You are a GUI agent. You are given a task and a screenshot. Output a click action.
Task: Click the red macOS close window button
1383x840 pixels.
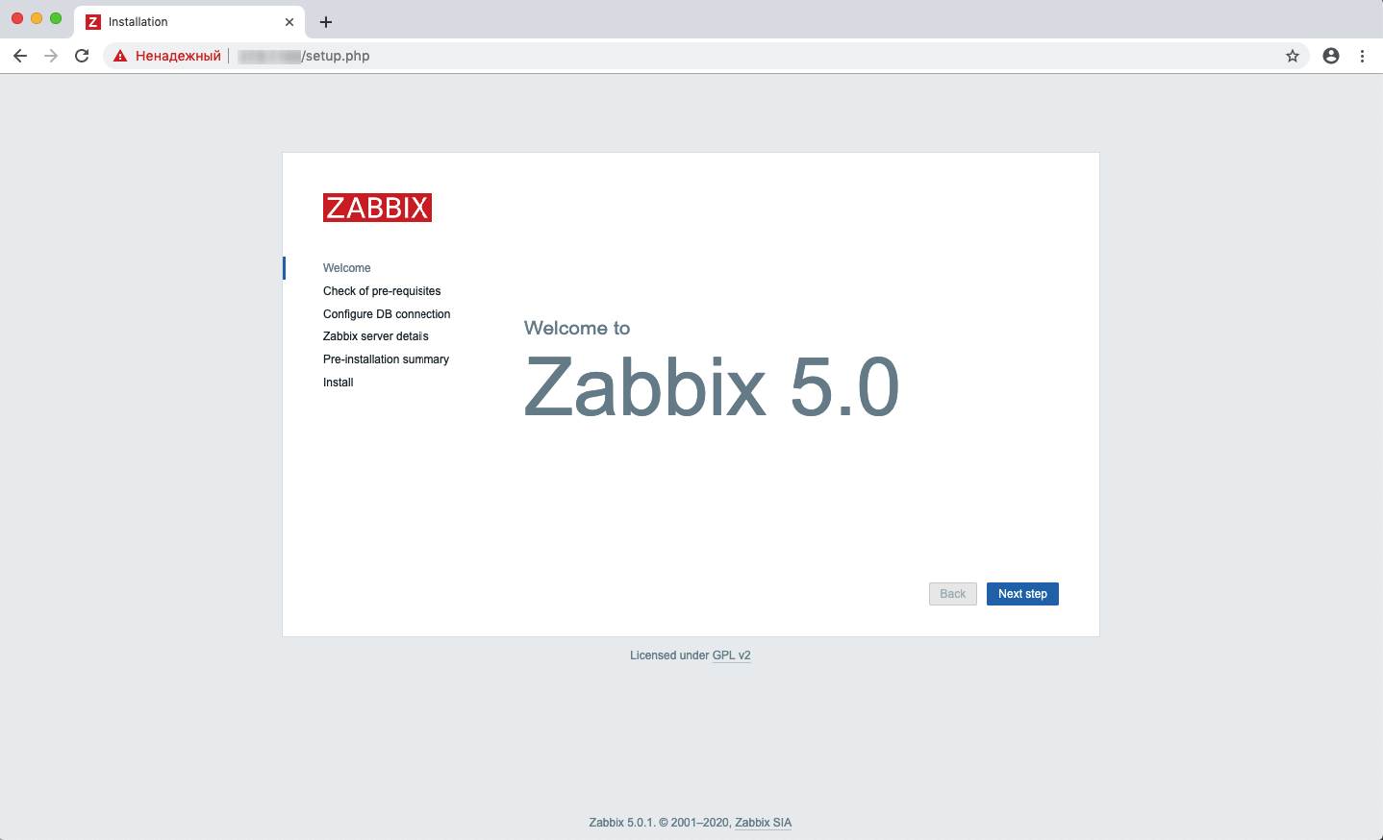[x=17, y=18]
